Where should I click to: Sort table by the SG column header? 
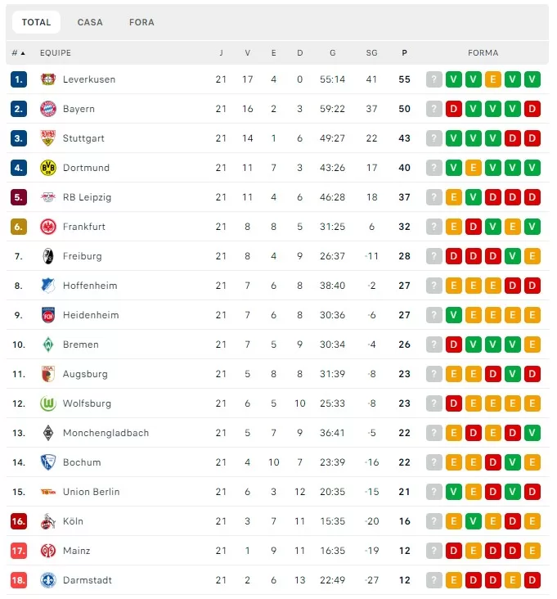[372, 53]
